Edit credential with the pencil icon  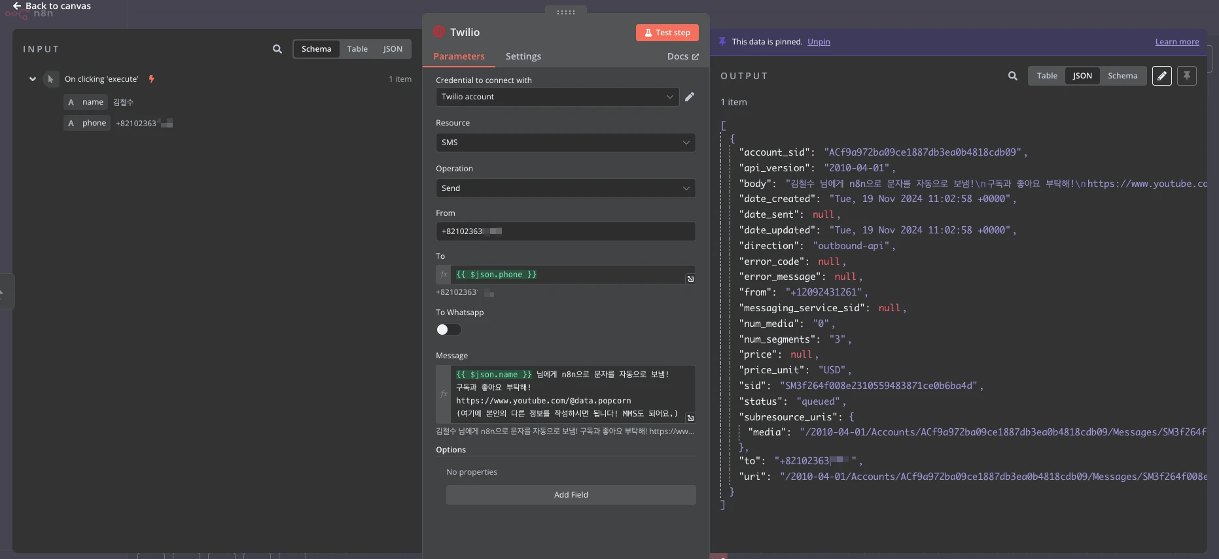(x=690, y=97)
